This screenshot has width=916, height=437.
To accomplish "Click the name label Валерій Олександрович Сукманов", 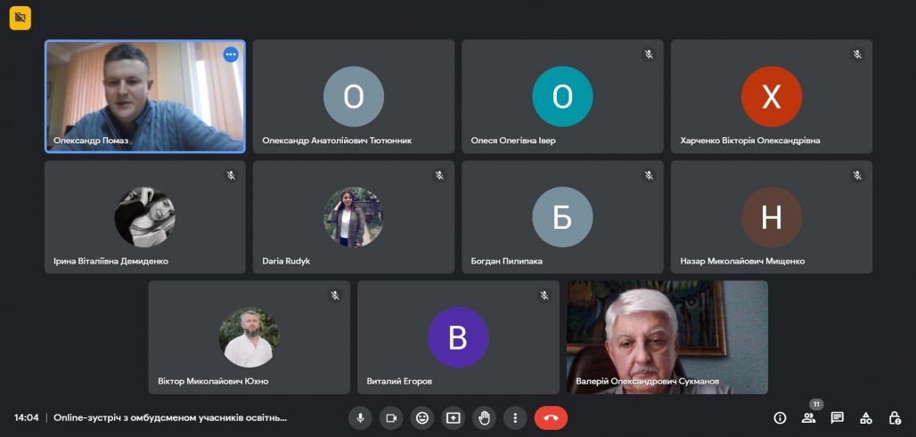I will click(x=647, y=382).
